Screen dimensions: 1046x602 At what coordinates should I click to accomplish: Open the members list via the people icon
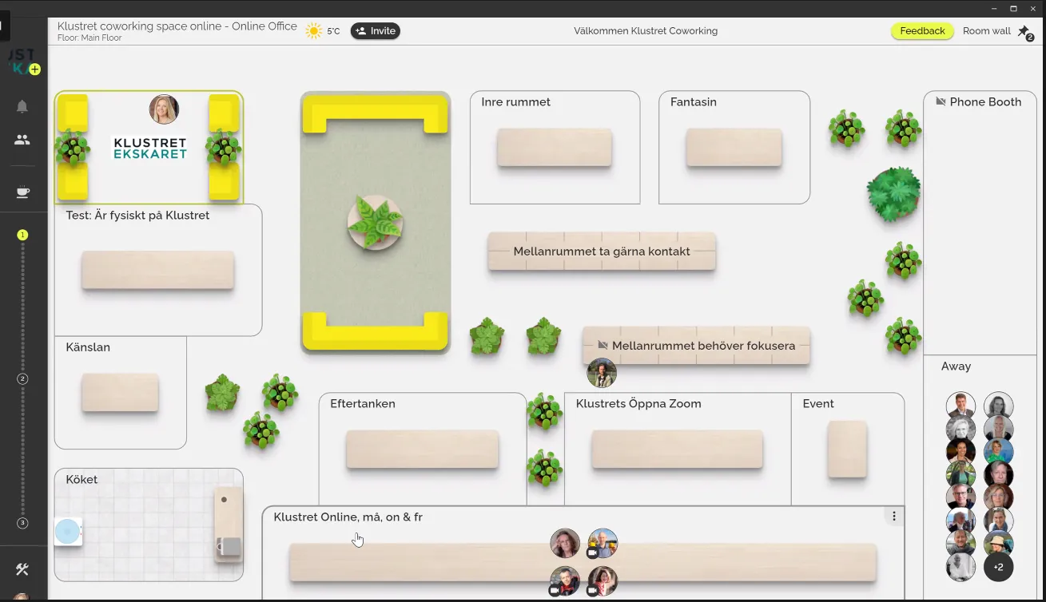point(22,140)
